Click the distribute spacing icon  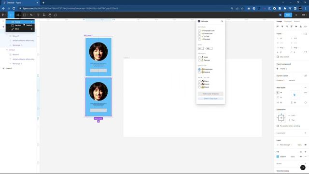[x=305, y=27]
